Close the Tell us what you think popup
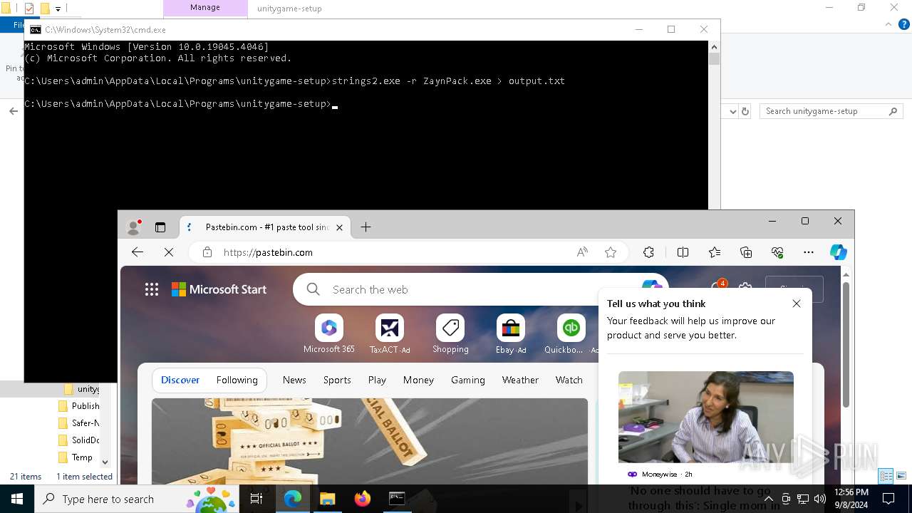Screen dimensions: 912x513 (797, 304)
